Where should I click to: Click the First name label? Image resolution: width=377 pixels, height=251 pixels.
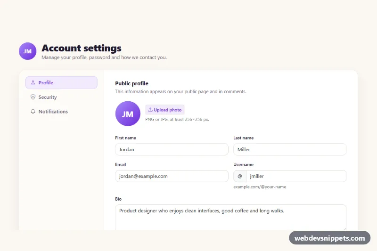(x=125, y=138)
